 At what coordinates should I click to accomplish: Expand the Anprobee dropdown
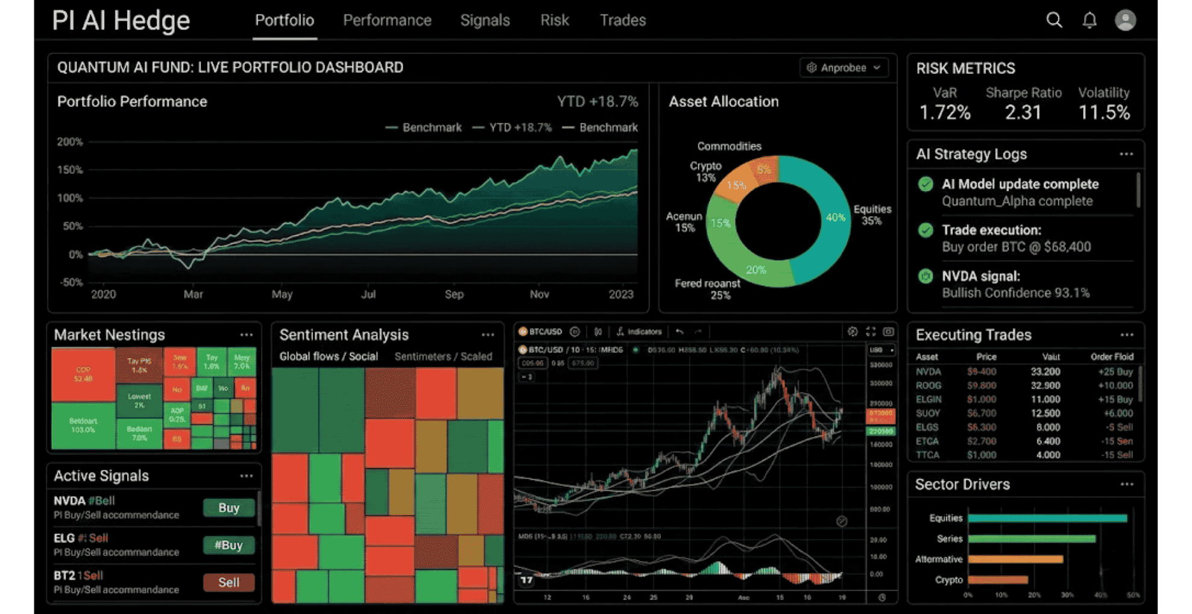click(843, 67)
